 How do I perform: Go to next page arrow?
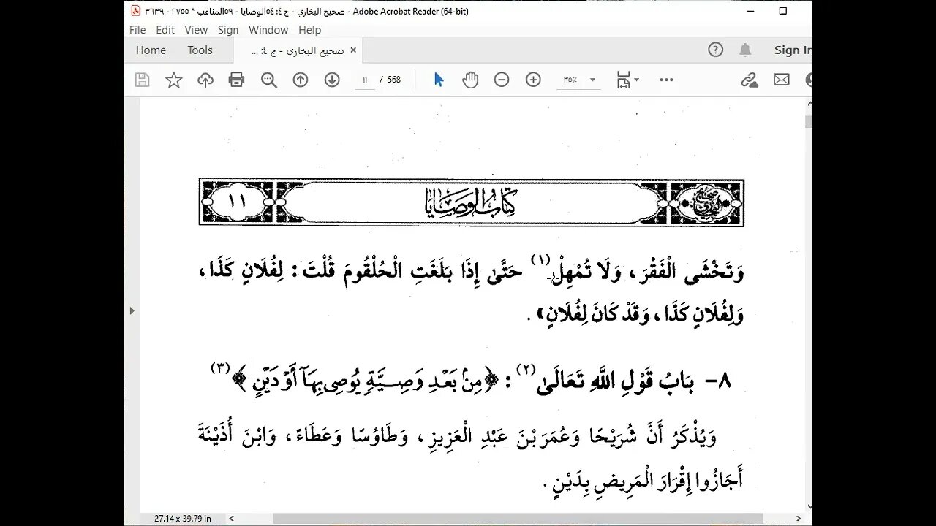point(332,80)
